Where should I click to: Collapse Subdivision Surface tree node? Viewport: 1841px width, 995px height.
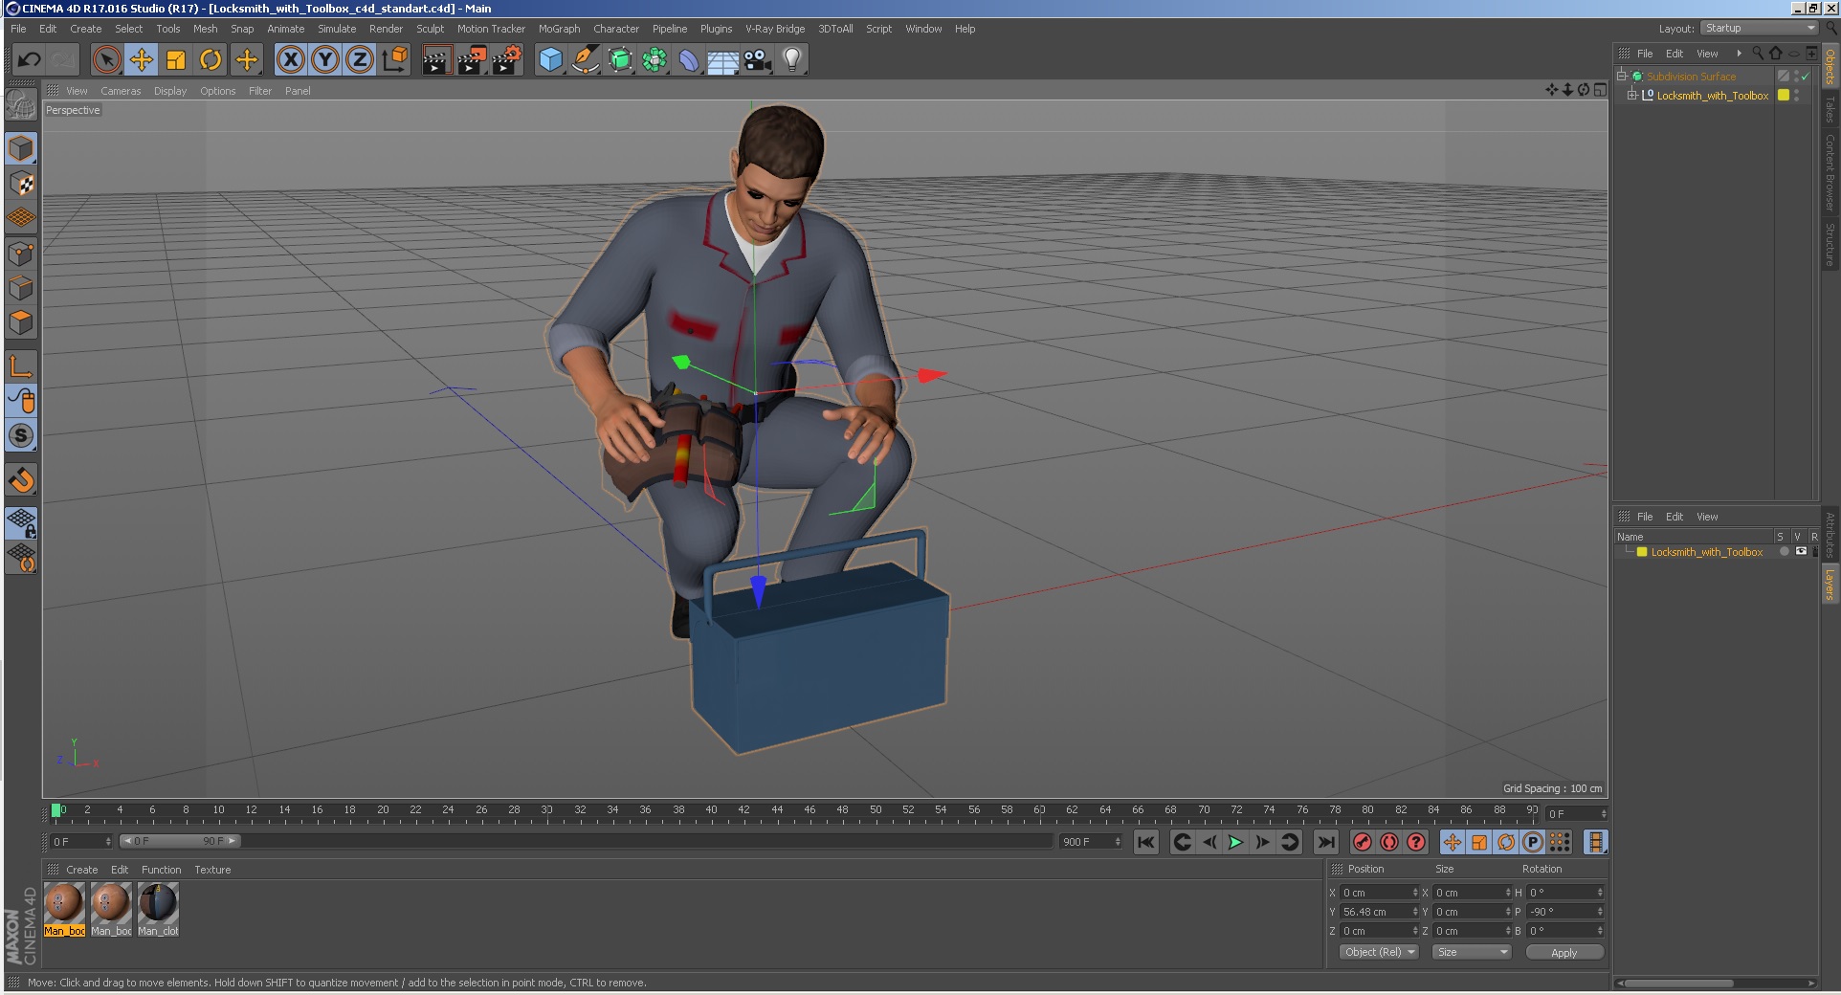click(1622, 76)
